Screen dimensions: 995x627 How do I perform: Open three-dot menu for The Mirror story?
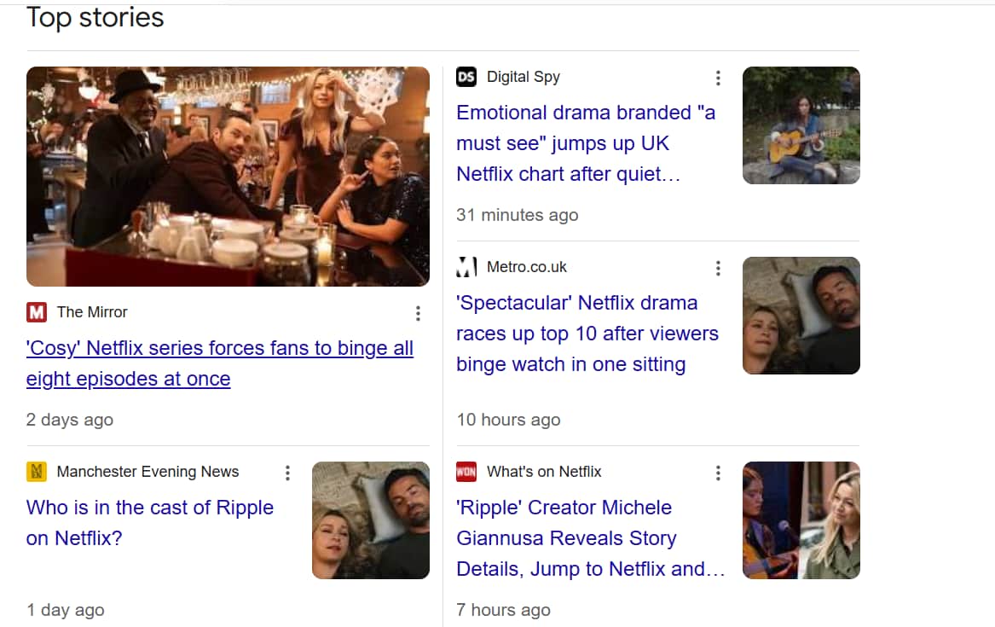coord(418,313)
